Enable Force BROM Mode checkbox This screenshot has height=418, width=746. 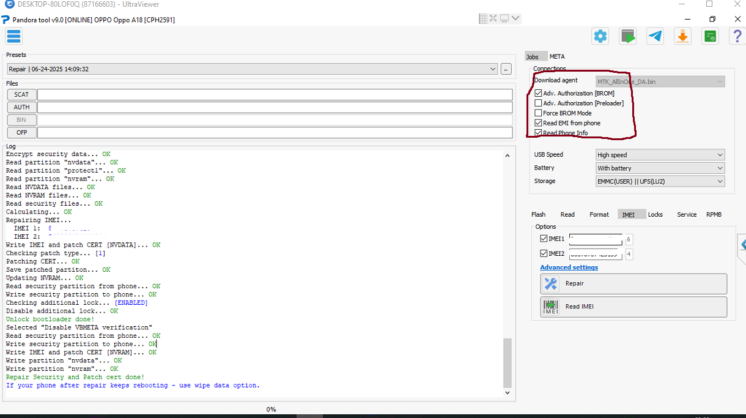click(538, 113)
